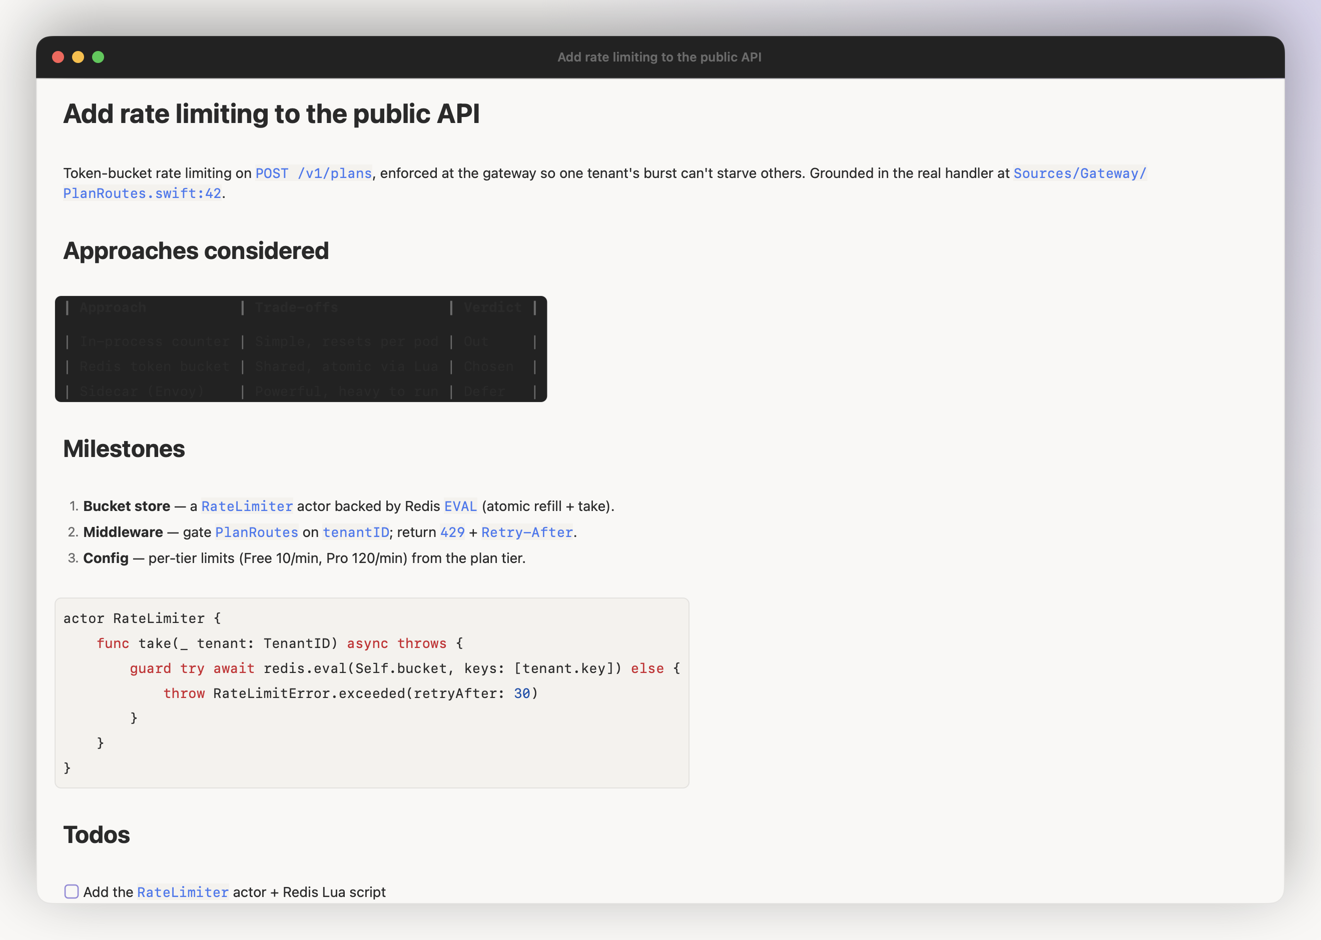The height and width of the screenshot is (940, 1321).
Task: Click the red close window button
Action: [x=58, y=56]
